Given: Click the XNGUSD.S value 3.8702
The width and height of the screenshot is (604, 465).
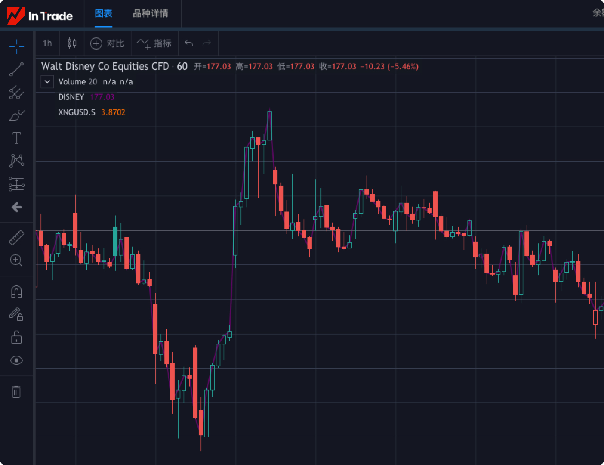Looking at the screenshot, I should tap(113, 112).
